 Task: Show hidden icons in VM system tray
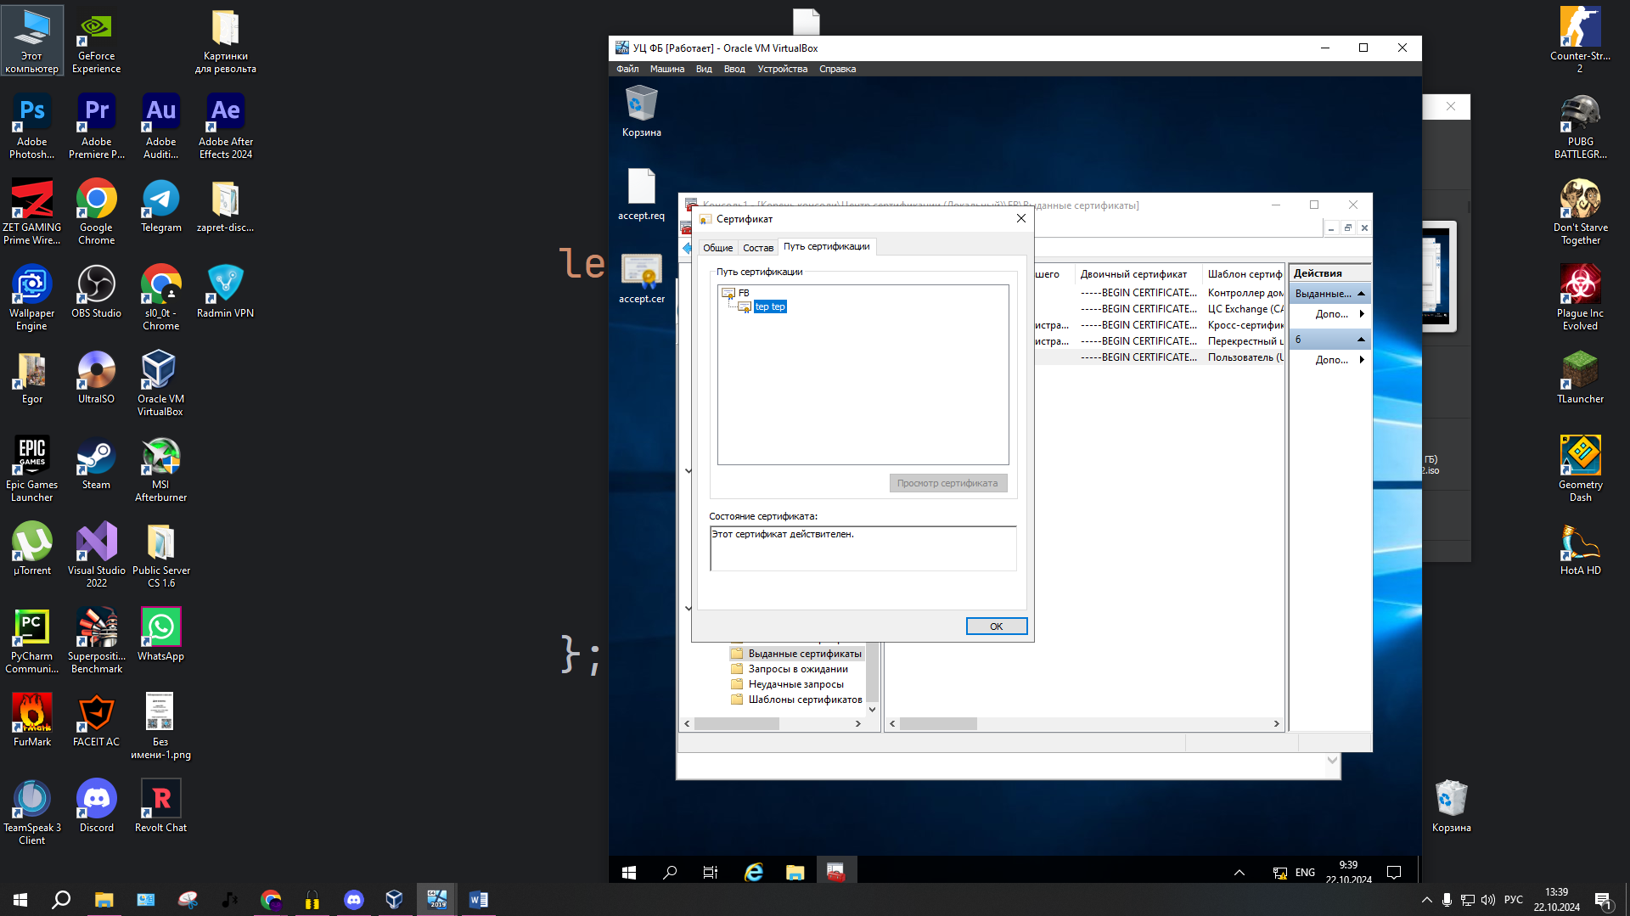[x=1239, y=872]
